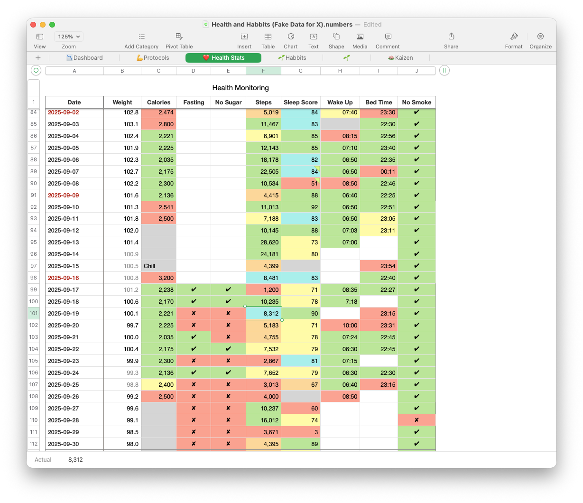
Task: Toggle No Sugar checkmark for 2025-09-18
Action: pos(228,301)
